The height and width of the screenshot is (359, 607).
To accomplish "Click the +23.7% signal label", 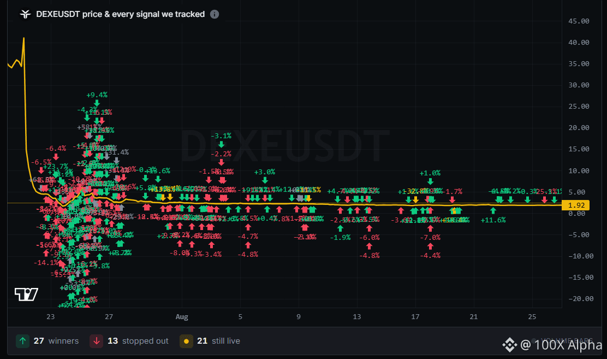I will pos(56,167).
